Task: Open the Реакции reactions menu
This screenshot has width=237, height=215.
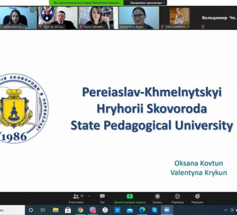Action: click(x=197, y=199)
